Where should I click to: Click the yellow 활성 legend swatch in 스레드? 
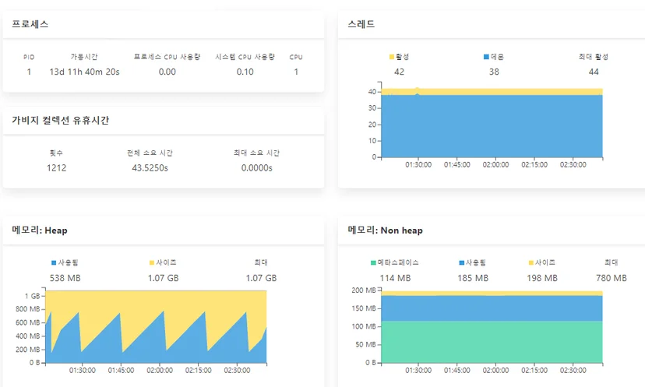pos(392,57)
